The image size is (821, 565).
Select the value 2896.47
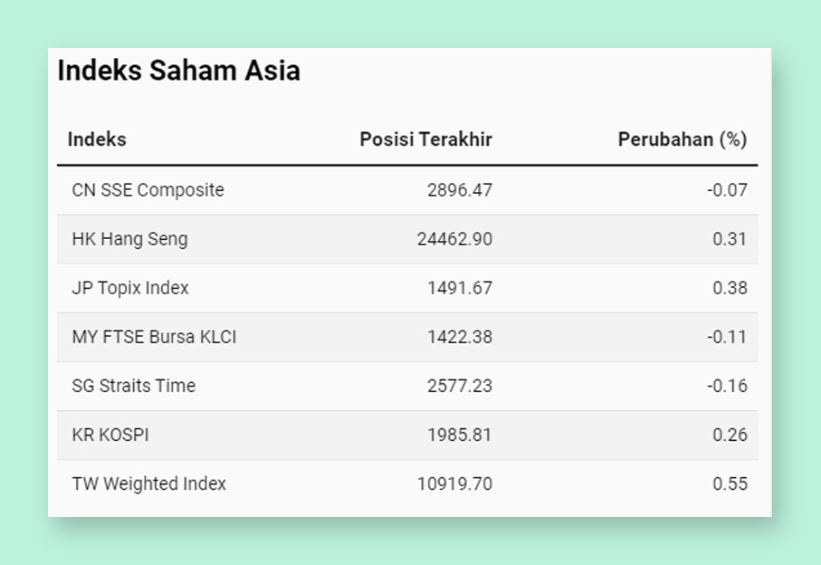click(x=460, y=190)
